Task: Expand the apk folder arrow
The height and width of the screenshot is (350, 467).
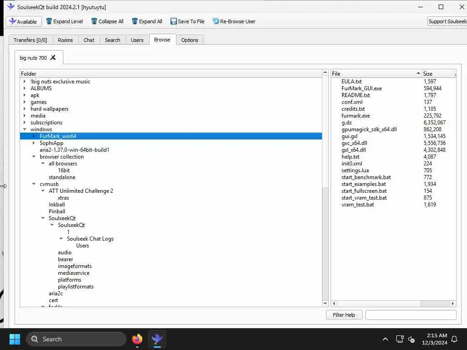Action: pyautogui.click(x=25, y=95)
